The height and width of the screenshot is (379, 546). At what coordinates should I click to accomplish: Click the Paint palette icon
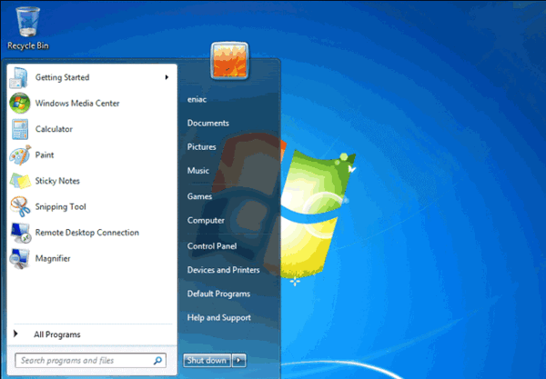(20, 155)
